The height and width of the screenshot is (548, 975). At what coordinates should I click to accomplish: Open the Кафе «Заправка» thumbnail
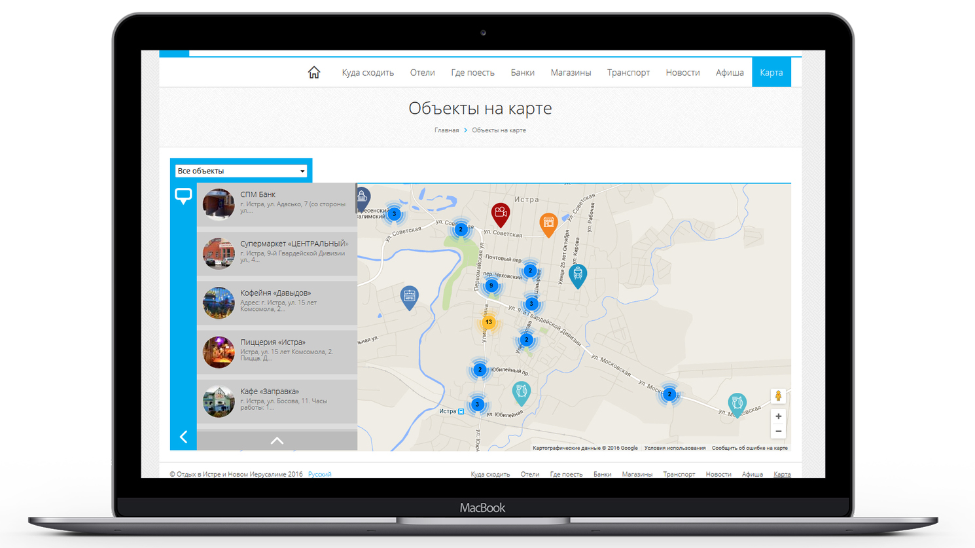219,401
